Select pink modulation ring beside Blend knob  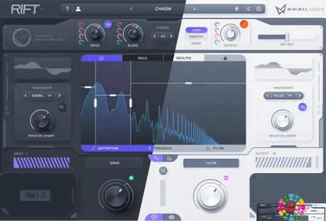point(119,25)
